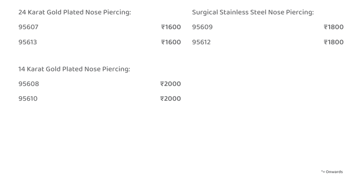Image resolution: width=361 pixels, height=179 pixels.
Task: Click the '*= Onwards' footnote text
Action: (x=332, y=172)
